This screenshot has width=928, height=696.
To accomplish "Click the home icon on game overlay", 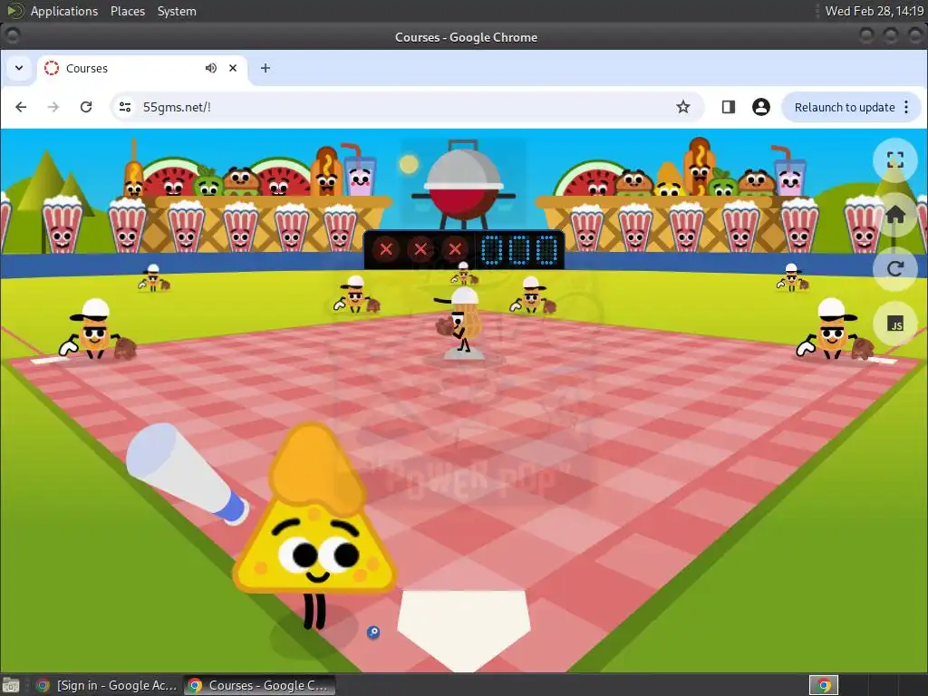I will (894, 214).
